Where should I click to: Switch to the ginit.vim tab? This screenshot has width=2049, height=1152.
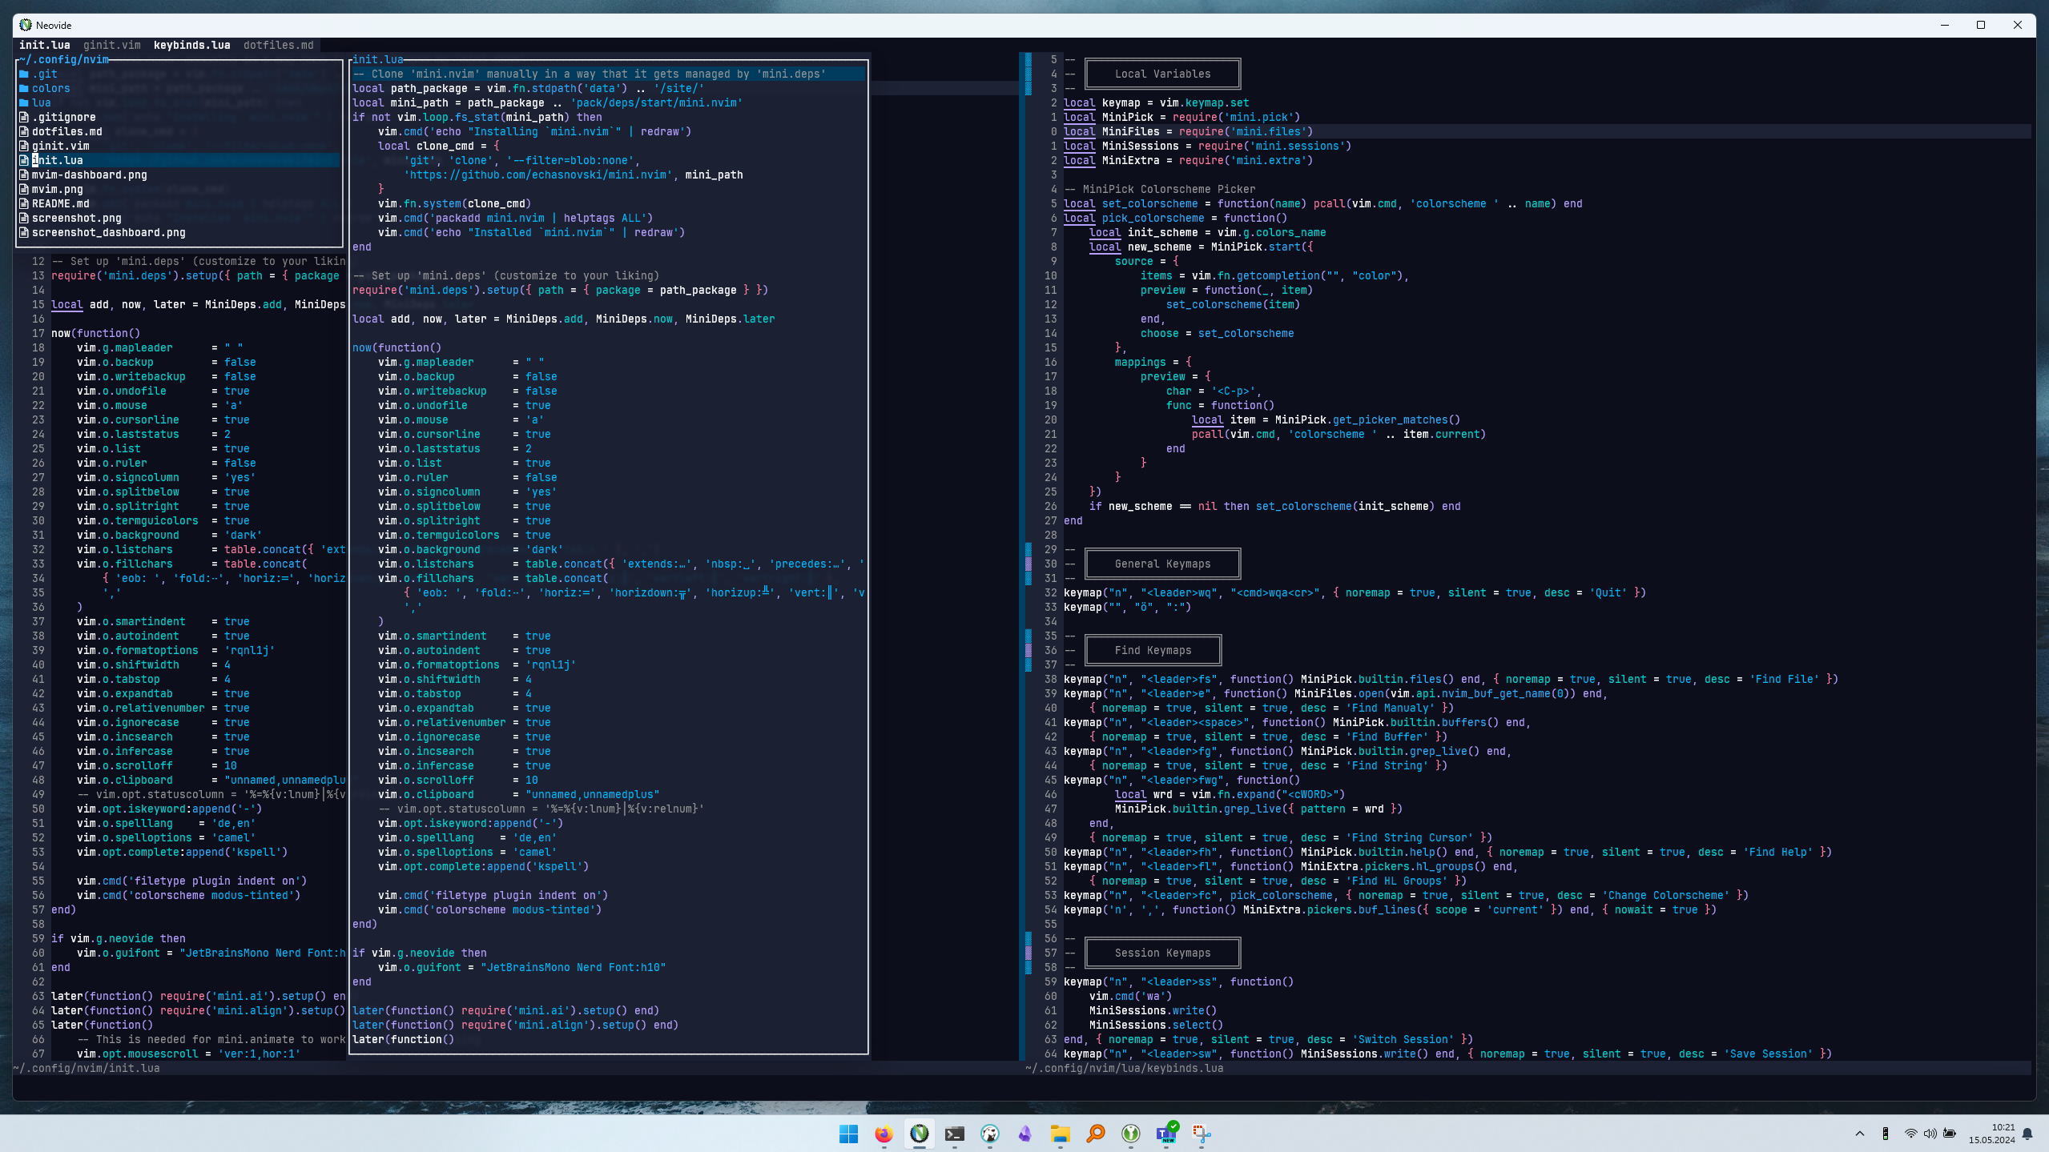click(111, 46)
